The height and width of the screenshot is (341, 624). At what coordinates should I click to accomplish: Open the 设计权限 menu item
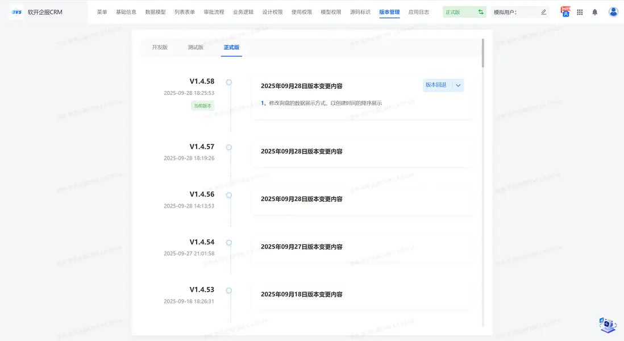273,12
